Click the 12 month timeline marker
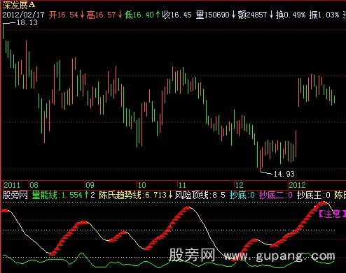346x273 pixels. pyautogui.click(x=239, y=185)
